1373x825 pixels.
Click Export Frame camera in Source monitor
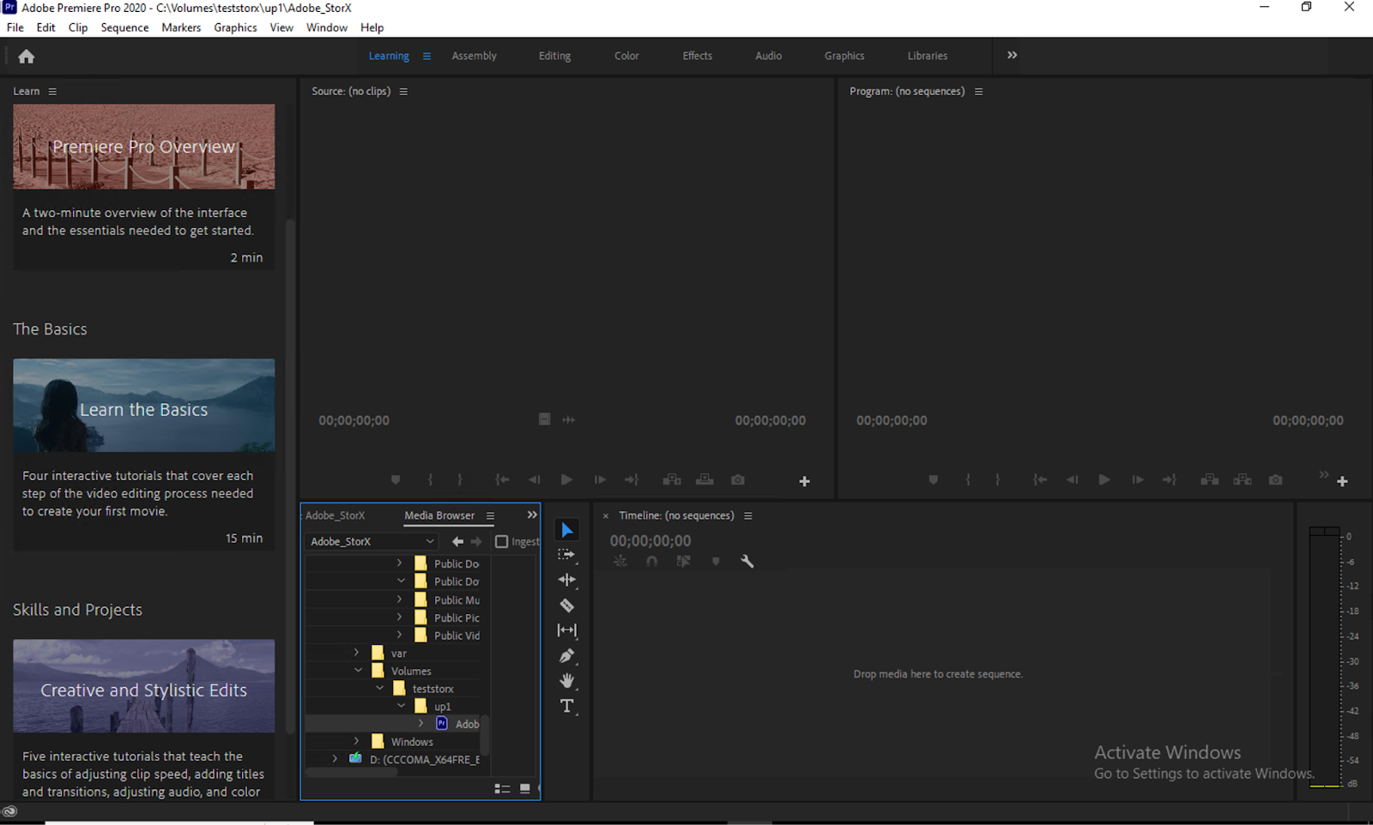click(x=738, y=480)
